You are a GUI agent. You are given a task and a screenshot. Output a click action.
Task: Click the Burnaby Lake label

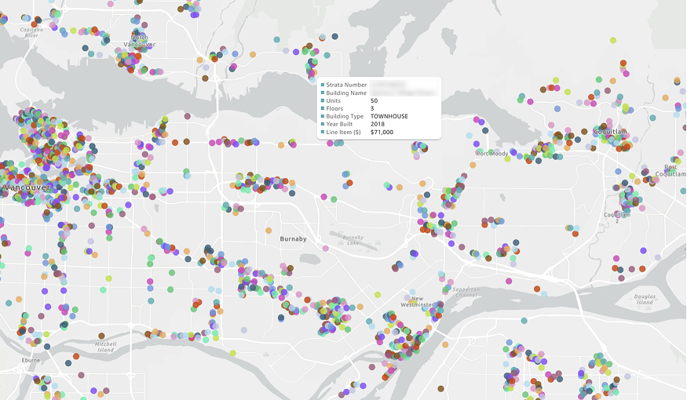[353, 240]
